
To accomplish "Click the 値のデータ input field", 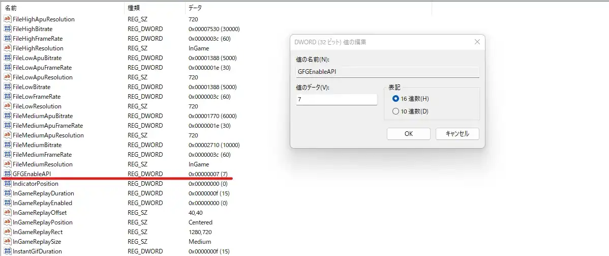I will click(x=336, y=100).
